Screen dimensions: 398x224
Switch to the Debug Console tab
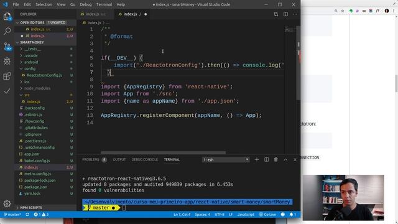145,159
